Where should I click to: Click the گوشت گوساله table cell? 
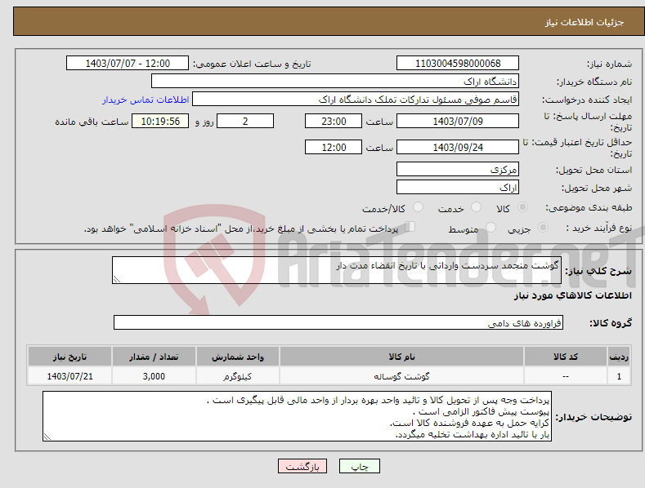point(401,376)
